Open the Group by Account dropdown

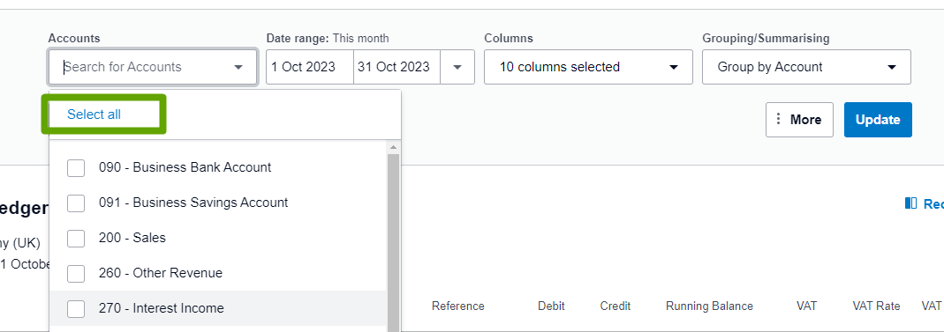806,67
